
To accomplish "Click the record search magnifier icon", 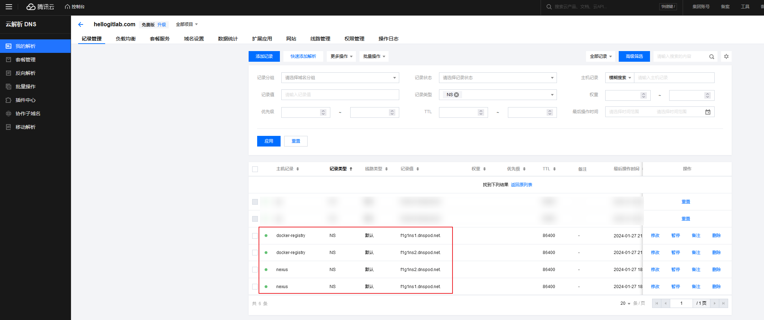I will (x=711, y=57).
